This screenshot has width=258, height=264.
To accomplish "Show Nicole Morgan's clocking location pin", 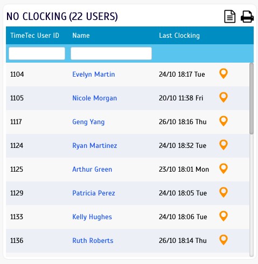I will tap(224, 97).
